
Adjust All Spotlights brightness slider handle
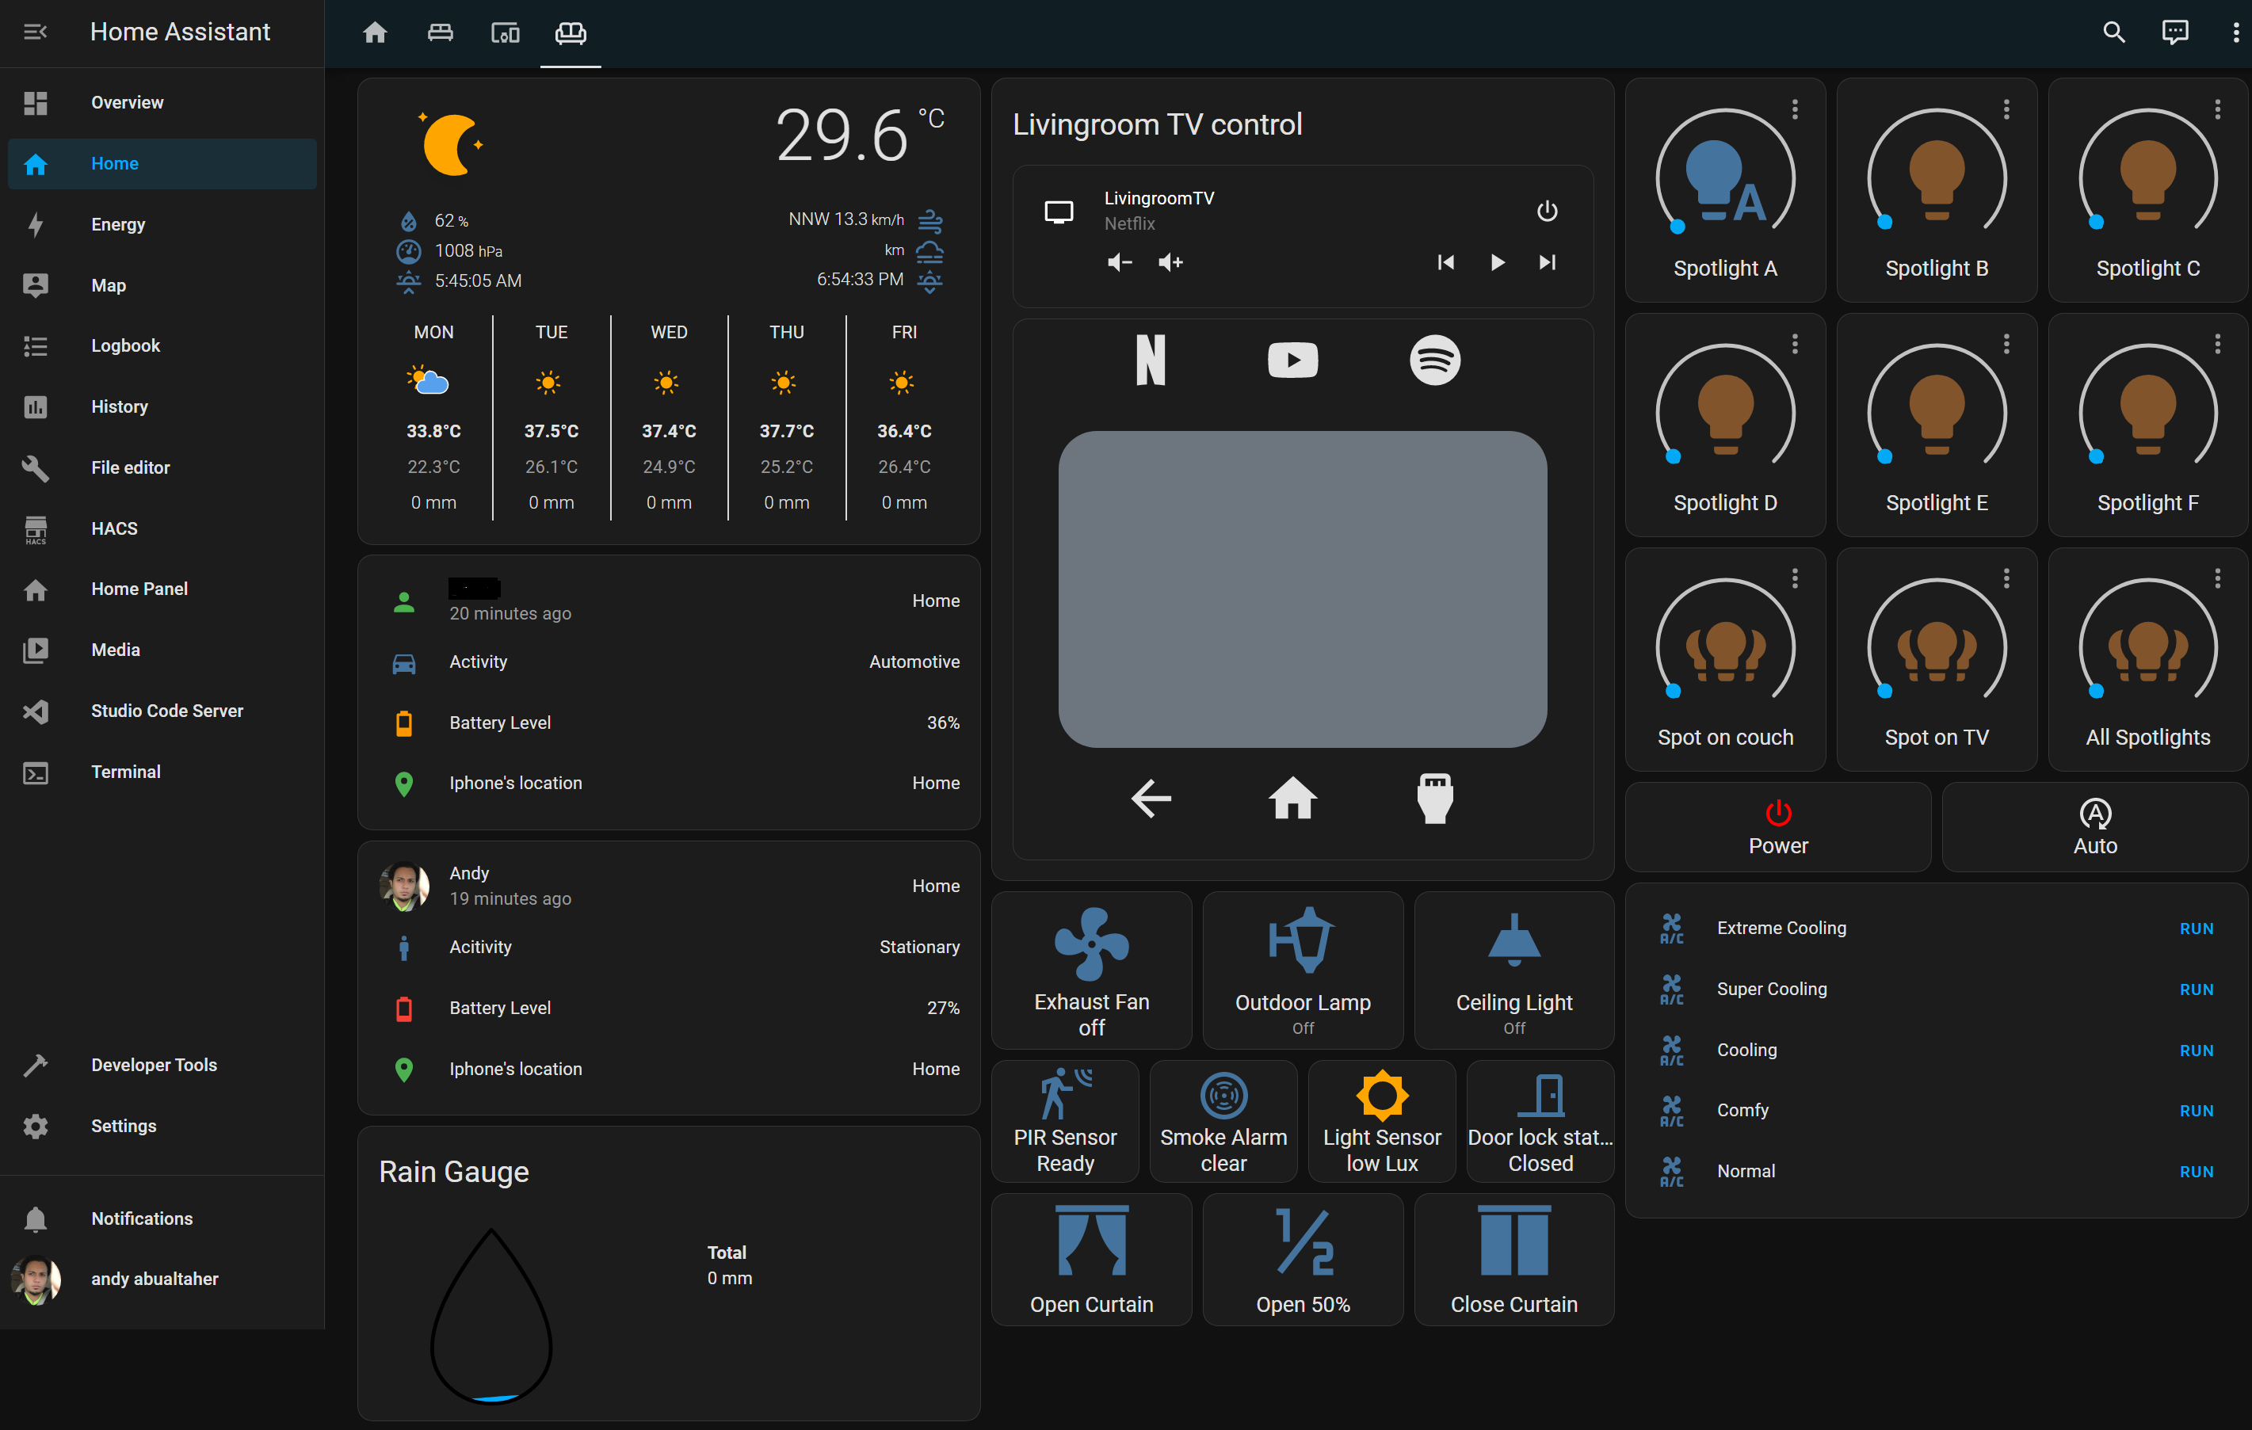click(x=2096, y=691)
